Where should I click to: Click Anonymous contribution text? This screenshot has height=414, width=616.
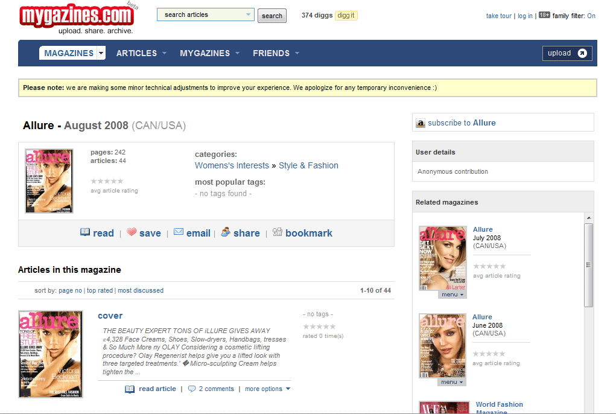pyautogui.click(x=452, y=171)
